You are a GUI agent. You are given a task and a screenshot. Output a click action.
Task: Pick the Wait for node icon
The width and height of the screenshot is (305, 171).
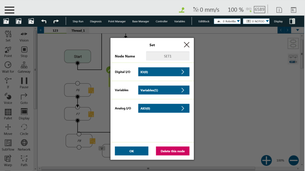click(x=8, y=65)
